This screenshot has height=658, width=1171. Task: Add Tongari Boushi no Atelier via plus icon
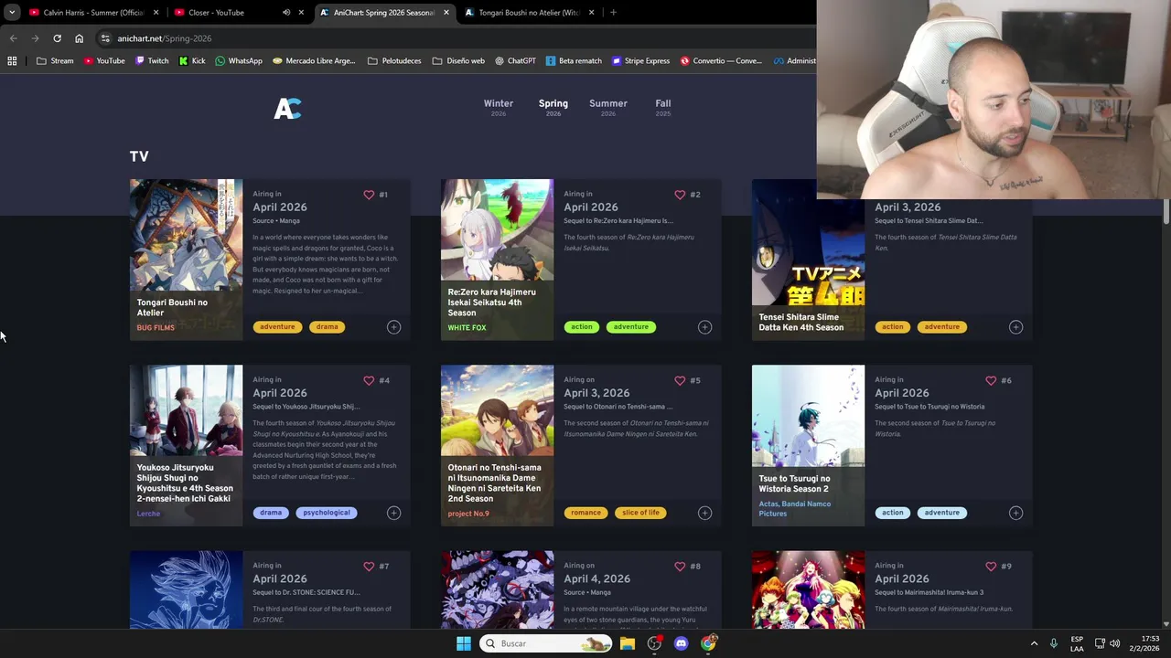393,327
